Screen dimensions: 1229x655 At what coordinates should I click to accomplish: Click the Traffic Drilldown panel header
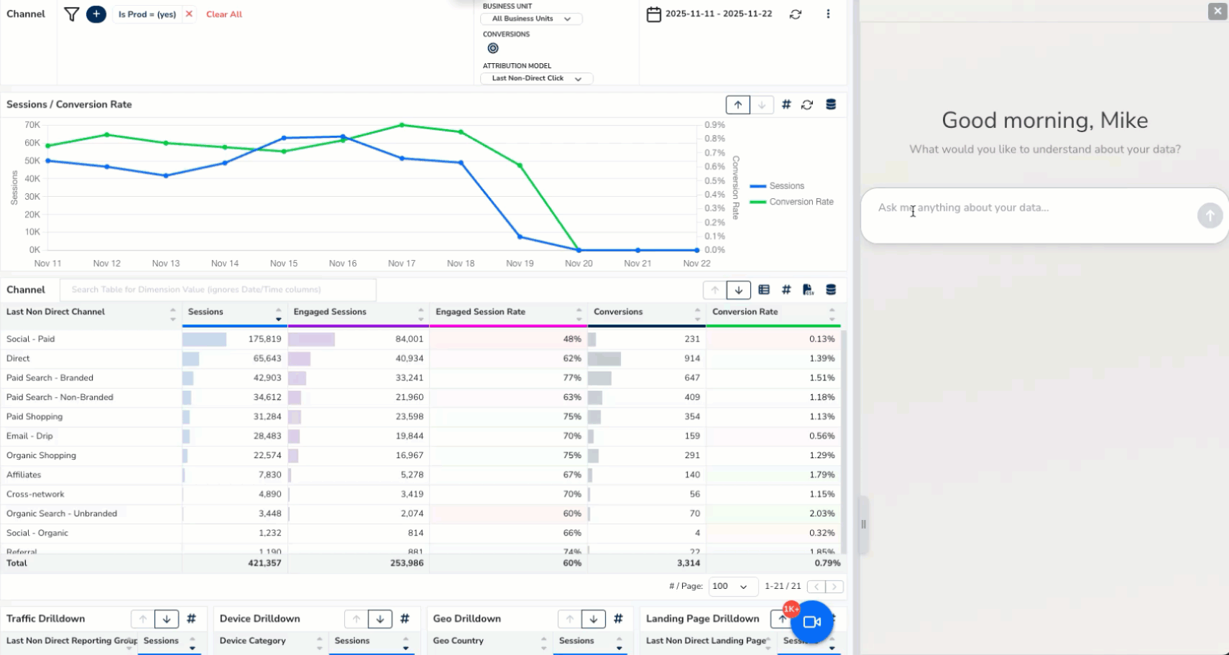[x=46, y=618]
